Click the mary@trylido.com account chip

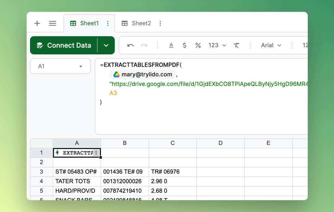pos(143,74)
